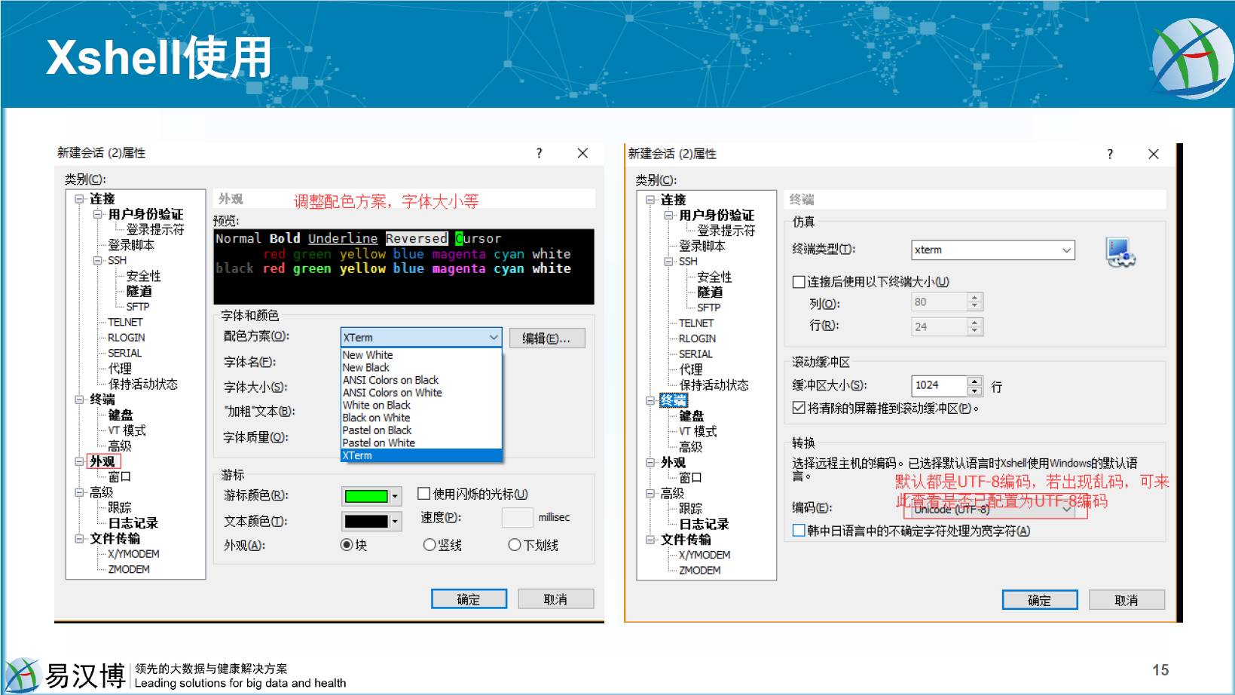
Task: Click 缓冲区大小 field showing 1024
Action: tap(939, 385)
